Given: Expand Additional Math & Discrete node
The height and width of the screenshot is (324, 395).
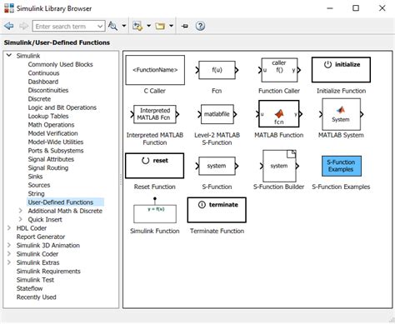Looking at the screenshot, I should coord(20,211).
